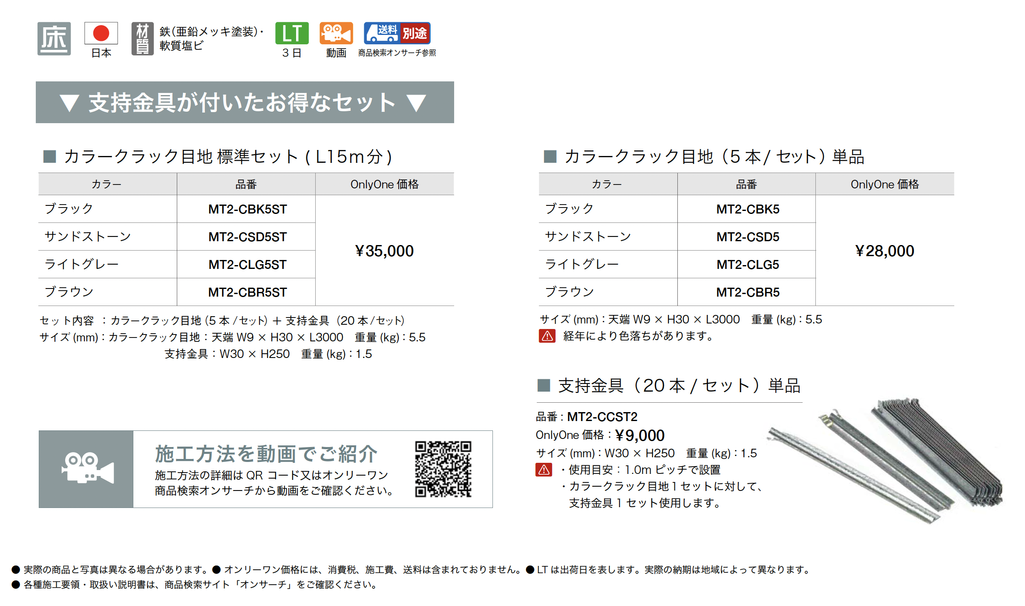Click the 材質 material icon

(x=142, y=39)
